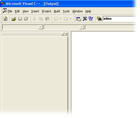This screenshot has width=140, height=118.
Task: Open the Insert menu
Action: (x=35, y=11)
